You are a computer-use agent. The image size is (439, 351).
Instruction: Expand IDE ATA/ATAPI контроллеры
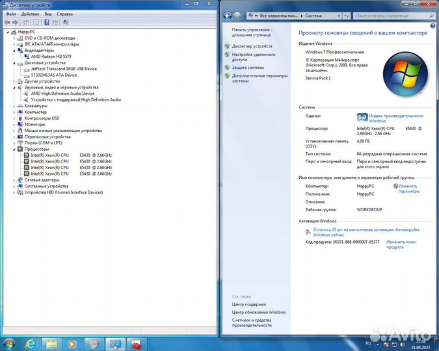point(14,44)
